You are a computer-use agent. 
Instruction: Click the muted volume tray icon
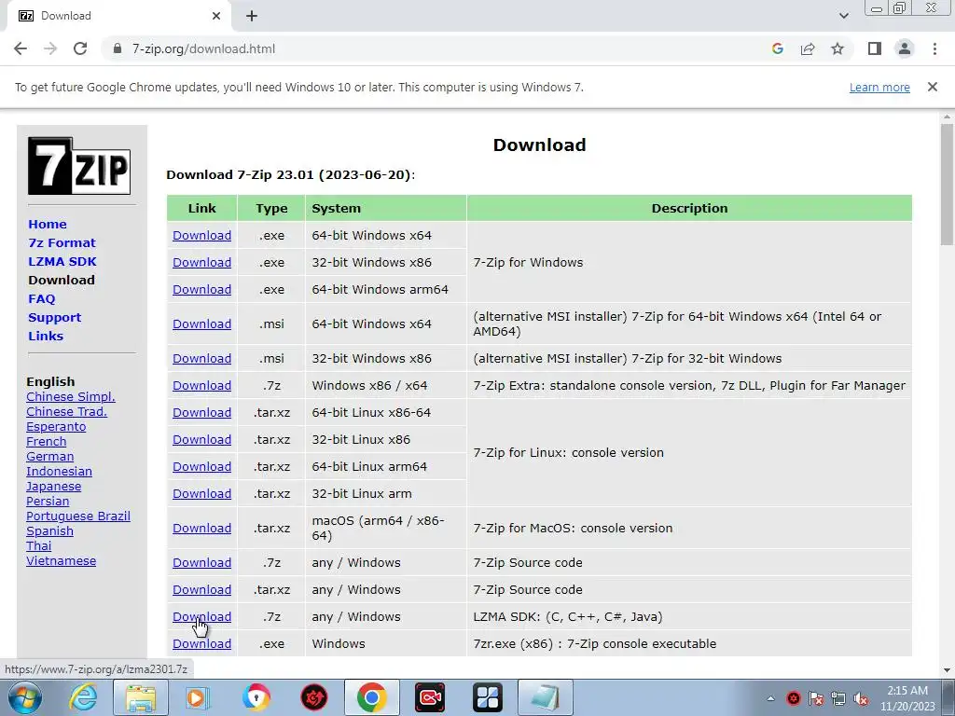click(861, 698)
